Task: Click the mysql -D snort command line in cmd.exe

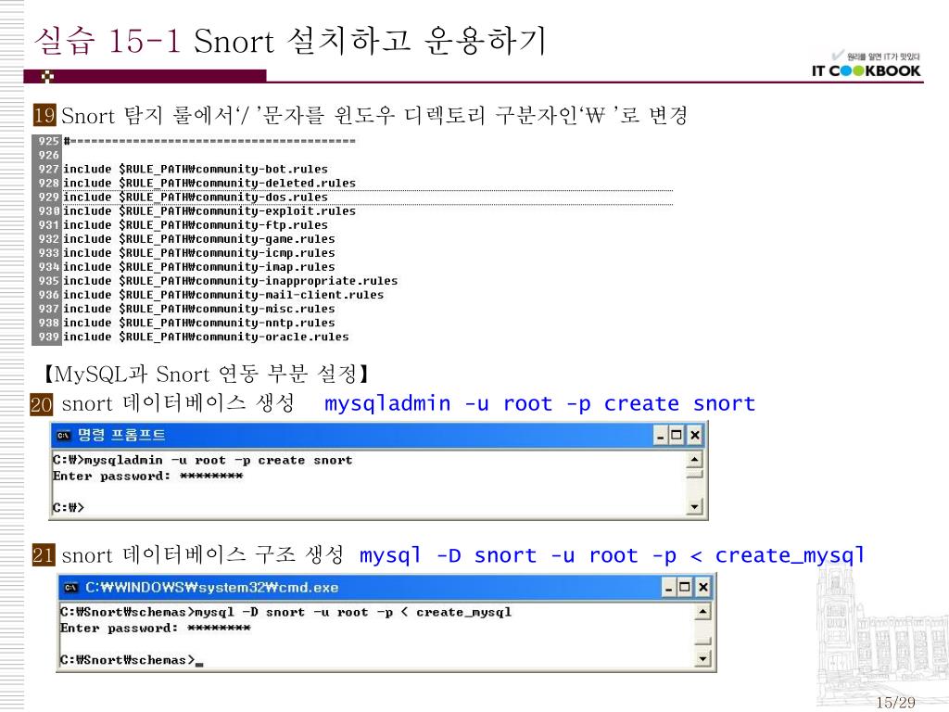Action: tap(285, 612)
